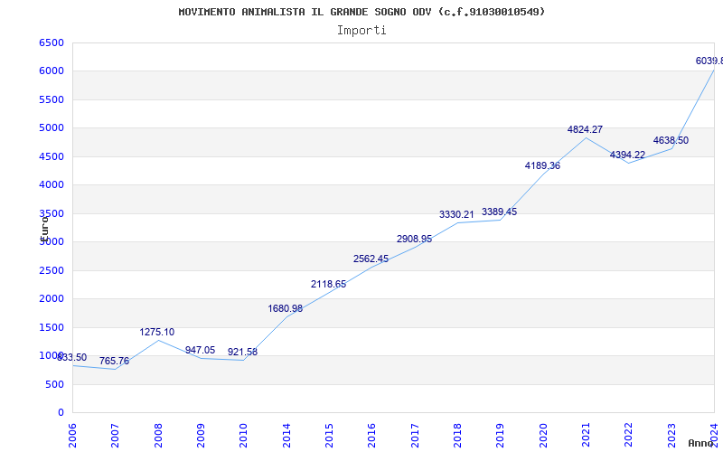The image size is (723, 452).
Task: Click the 2019 x-axis year label
Action: tap(501, 437)
